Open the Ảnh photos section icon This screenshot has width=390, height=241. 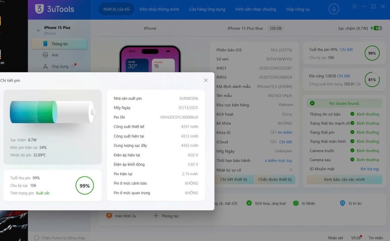pyautogui.click(x=45, y=55)
